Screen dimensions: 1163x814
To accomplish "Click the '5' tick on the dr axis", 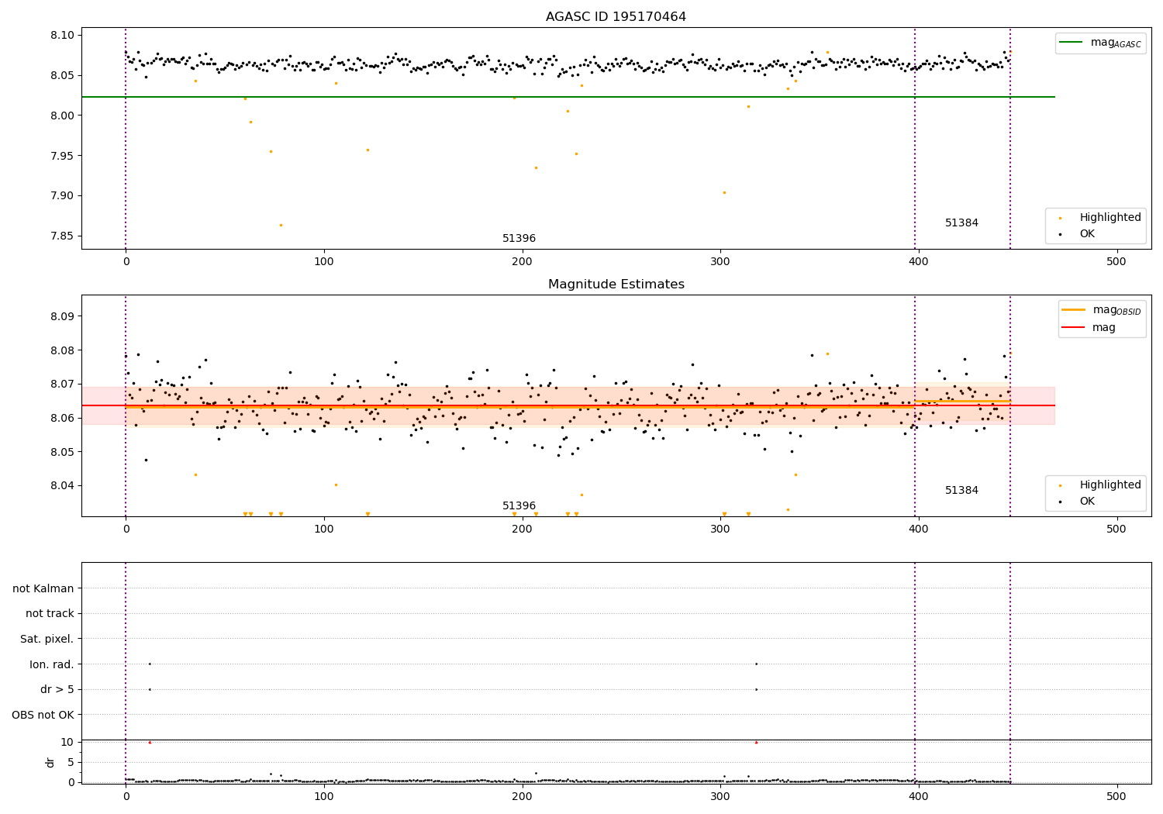I will [x=71, y=762].
